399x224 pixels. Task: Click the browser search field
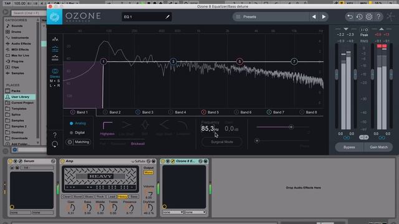pyautogui.click(x=29, y=12)
